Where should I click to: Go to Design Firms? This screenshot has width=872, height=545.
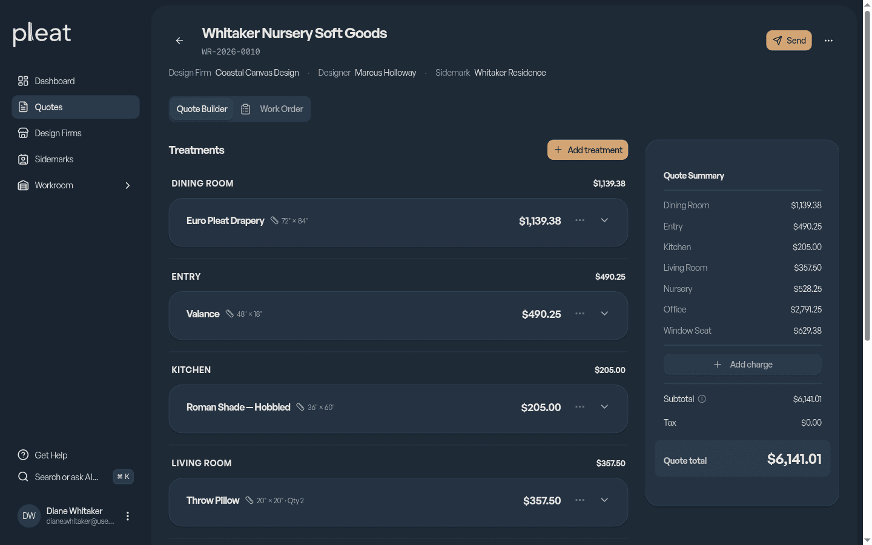(x=76, y=133)
